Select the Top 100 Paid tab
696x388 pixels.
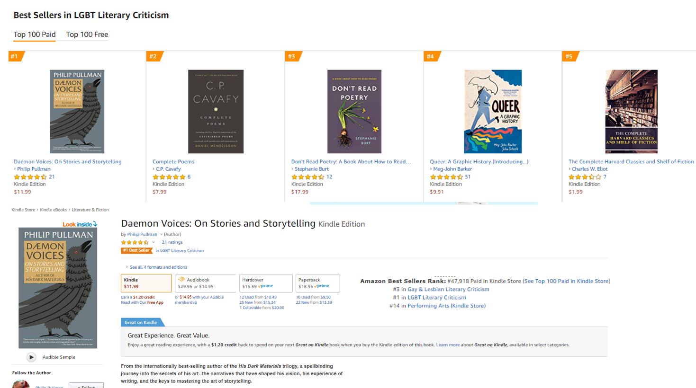tap(35, 35)
